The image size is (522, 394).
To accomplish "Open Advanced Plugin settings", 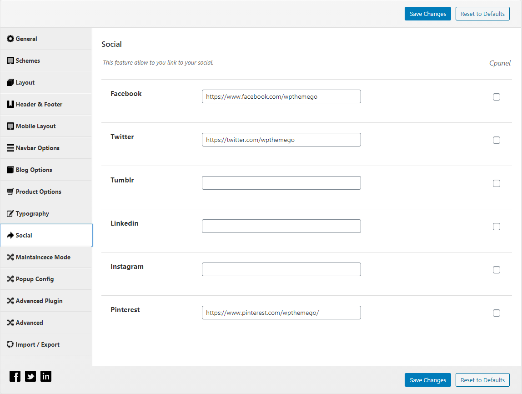I will click(46, 301).
